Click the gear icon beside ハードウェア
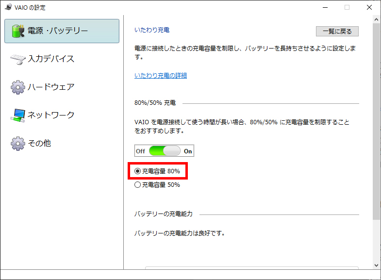The width and height of the screenshot is (381, 280). pyautogui.click(x=18, y=87)
